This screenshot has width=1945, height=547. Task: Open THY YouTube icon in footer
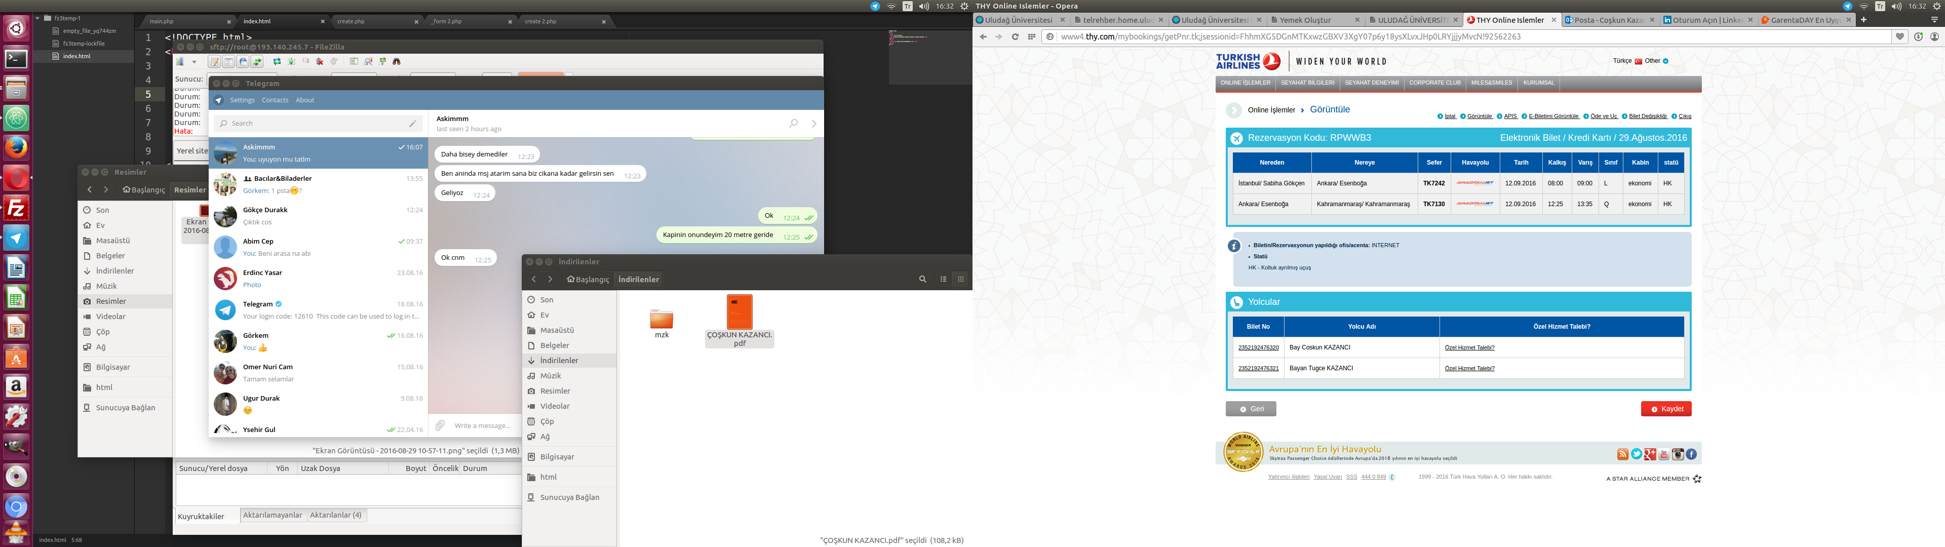coord(1663,454)
